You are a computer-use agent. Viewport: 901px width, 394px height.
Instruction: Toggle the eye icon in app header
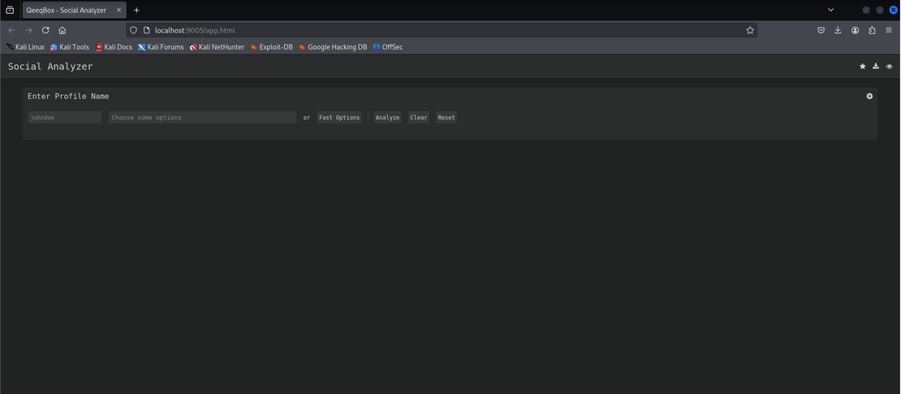coord(889,67)
